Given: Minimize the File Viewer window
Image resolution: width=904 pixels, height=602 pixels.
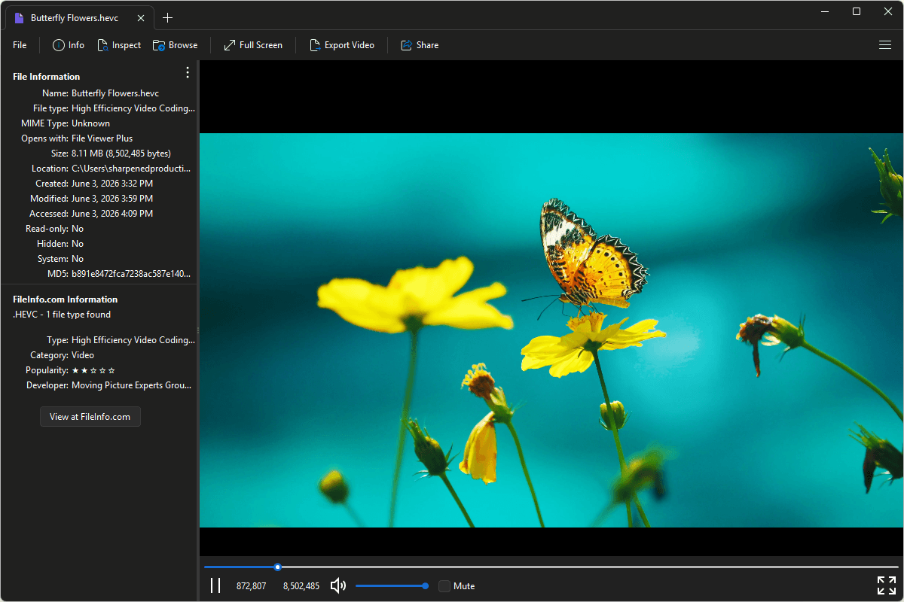Looking at the screenshot, I should 826,11.
